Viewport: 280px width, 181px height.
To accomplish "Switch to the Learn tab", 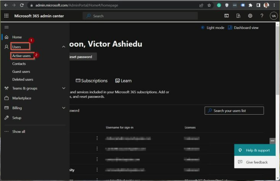I will tap(123, 80).
